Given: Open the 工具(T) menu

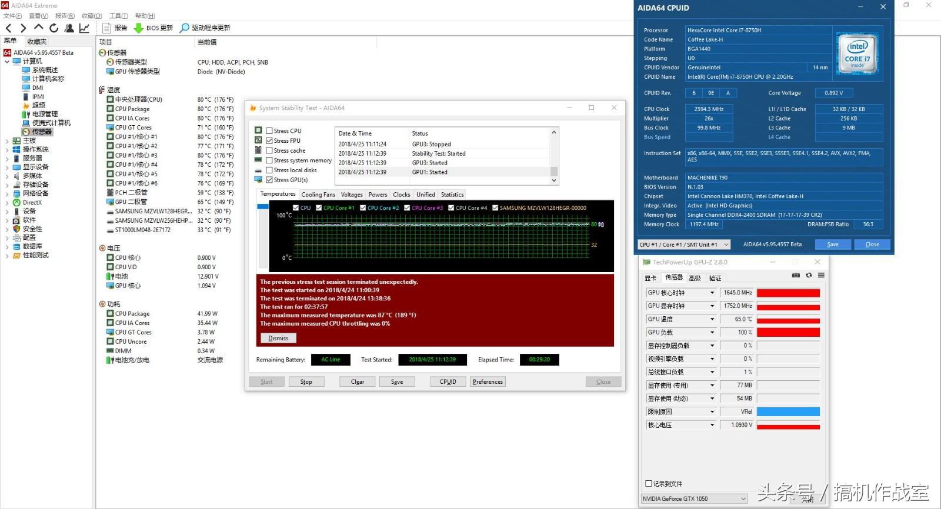Looking at the screenshot, I should tap(118, 16).
